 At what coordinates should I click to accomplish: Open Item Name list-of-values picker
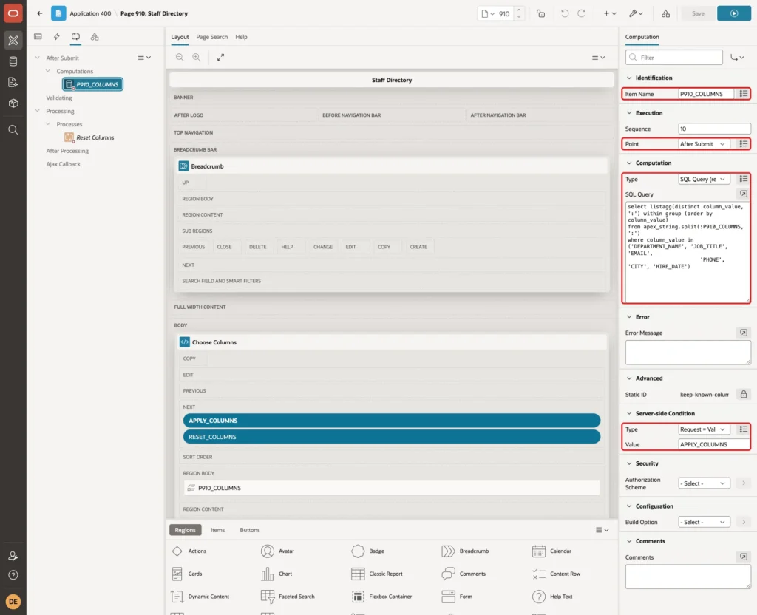pos(744,94)
